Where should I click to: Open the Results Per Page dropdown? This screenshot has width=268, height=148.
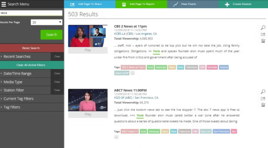pos(46,22)
